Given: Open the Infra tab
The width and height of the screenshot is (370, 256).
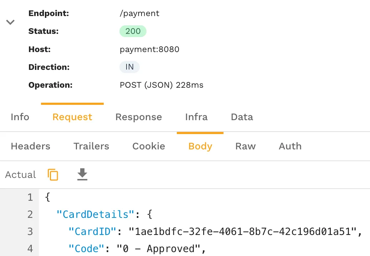Looking at the screenshot, I should point(196,117).
